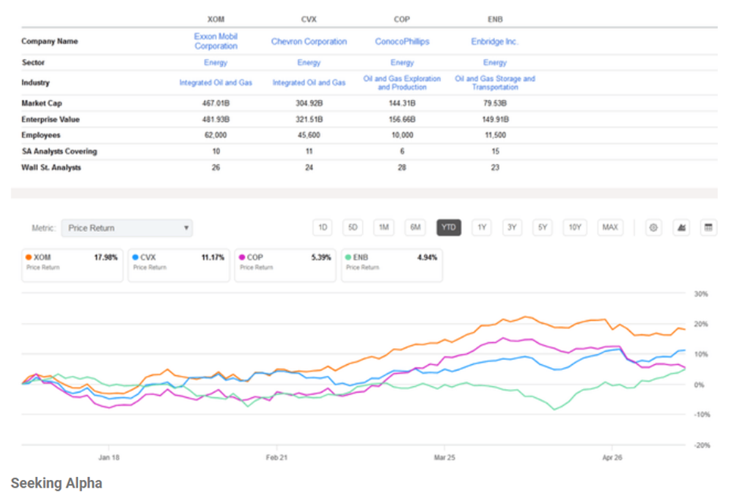Click the orange XOM legend dot
The height and width of the screenshot is (499, 739).
coord(29,258)
